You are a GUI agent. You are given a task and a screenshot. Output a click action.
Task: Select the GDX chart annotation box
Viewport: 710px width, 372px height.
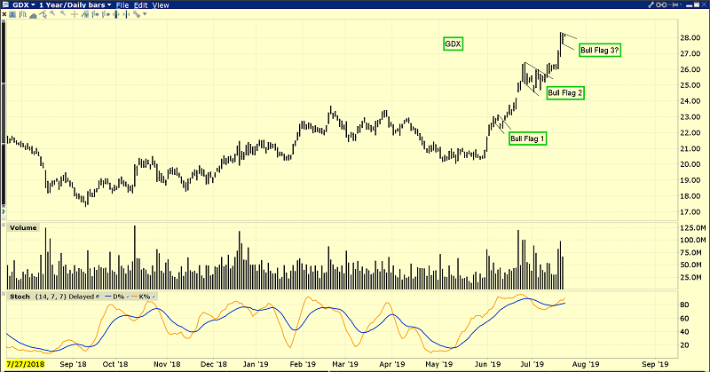tap(453, 44)
